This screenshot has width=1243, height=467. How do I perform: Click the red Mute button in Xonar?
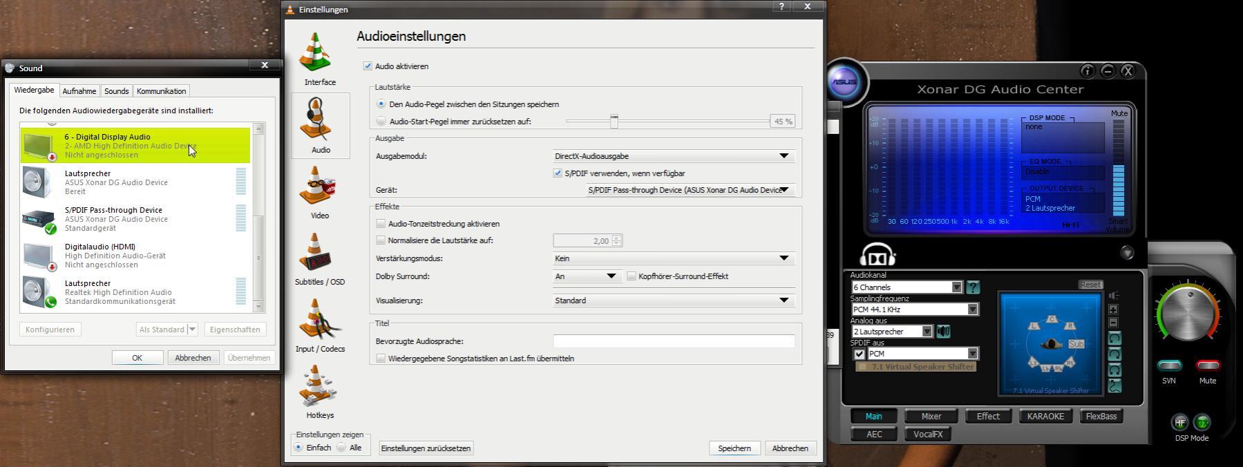click(1208, 365)
